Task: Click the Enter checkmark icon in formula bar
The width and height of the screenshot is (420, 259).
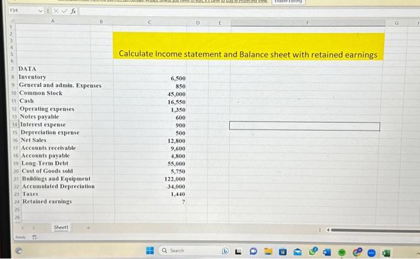Action: tap(64, 11)
